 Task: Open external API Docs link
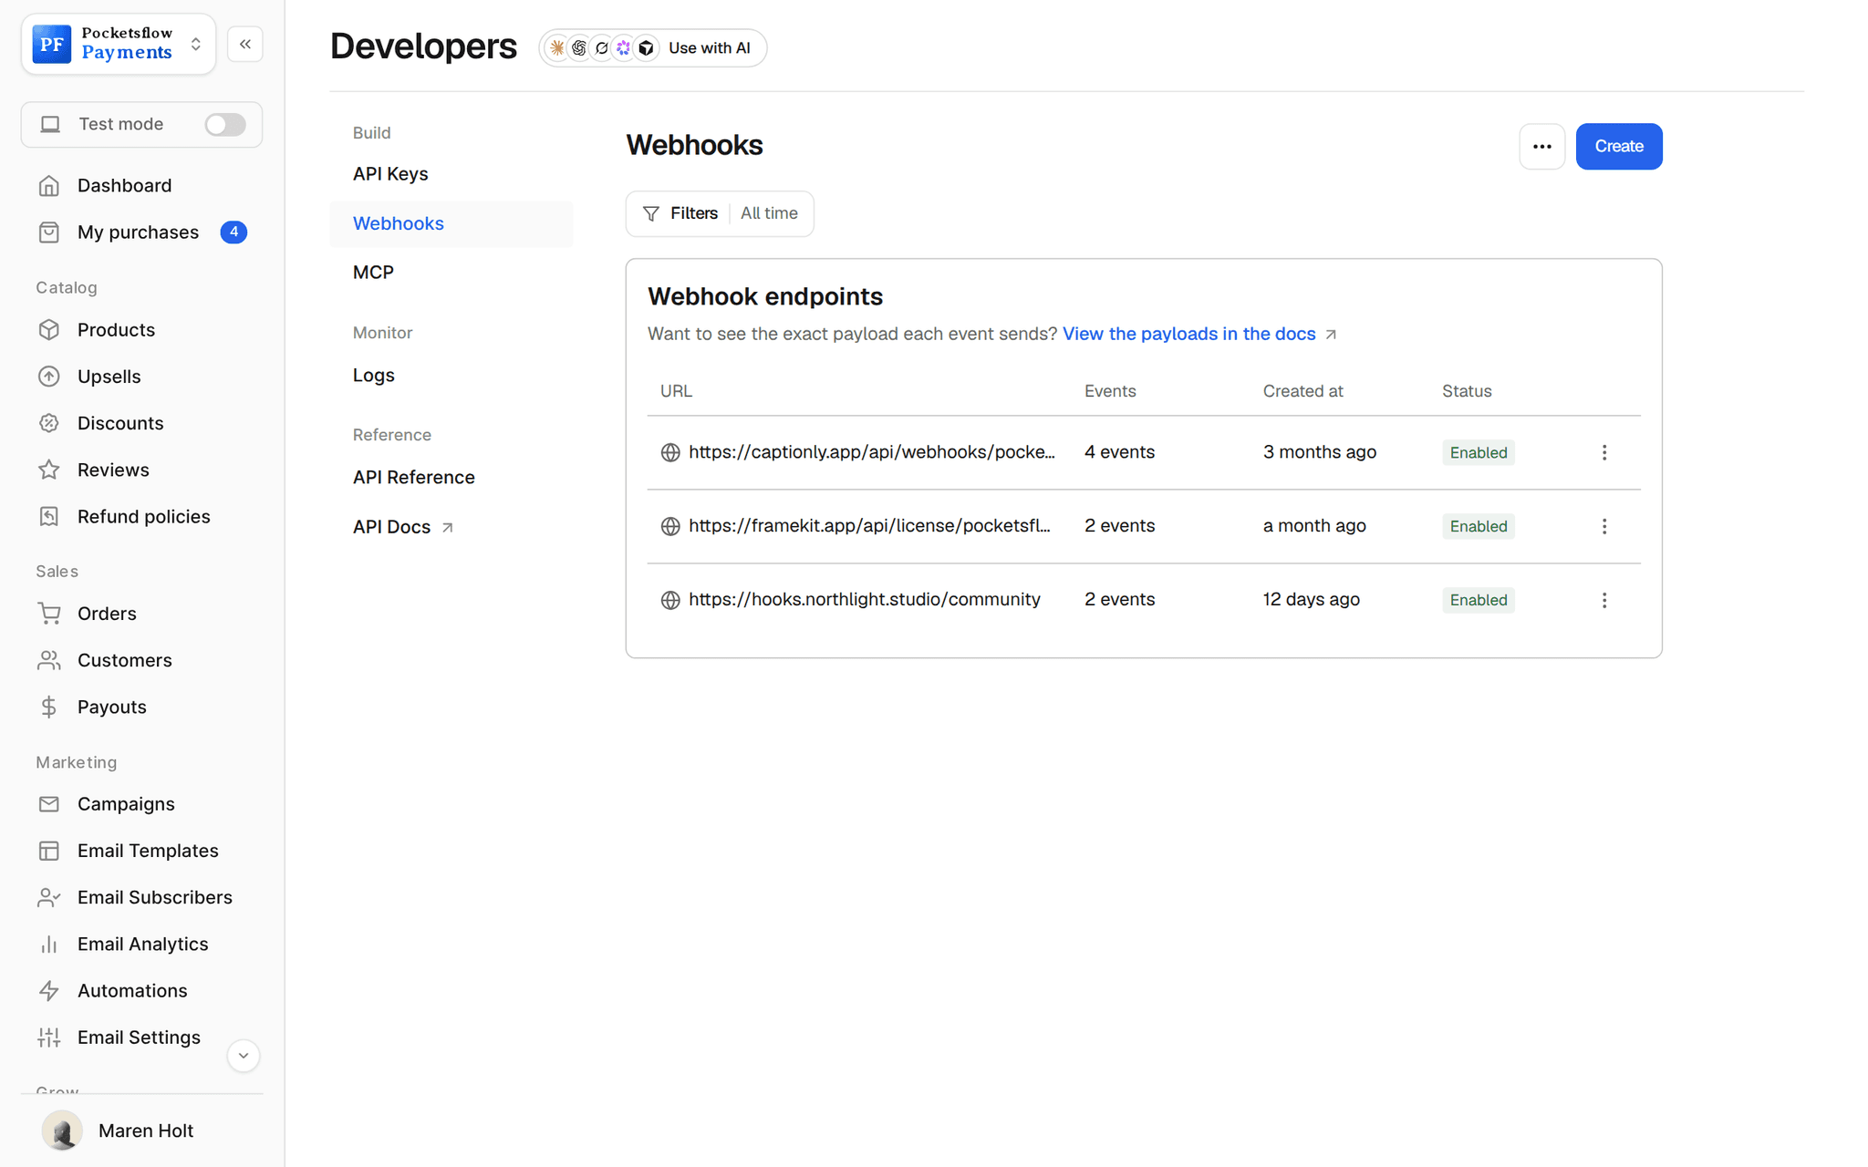pos(403,528)
